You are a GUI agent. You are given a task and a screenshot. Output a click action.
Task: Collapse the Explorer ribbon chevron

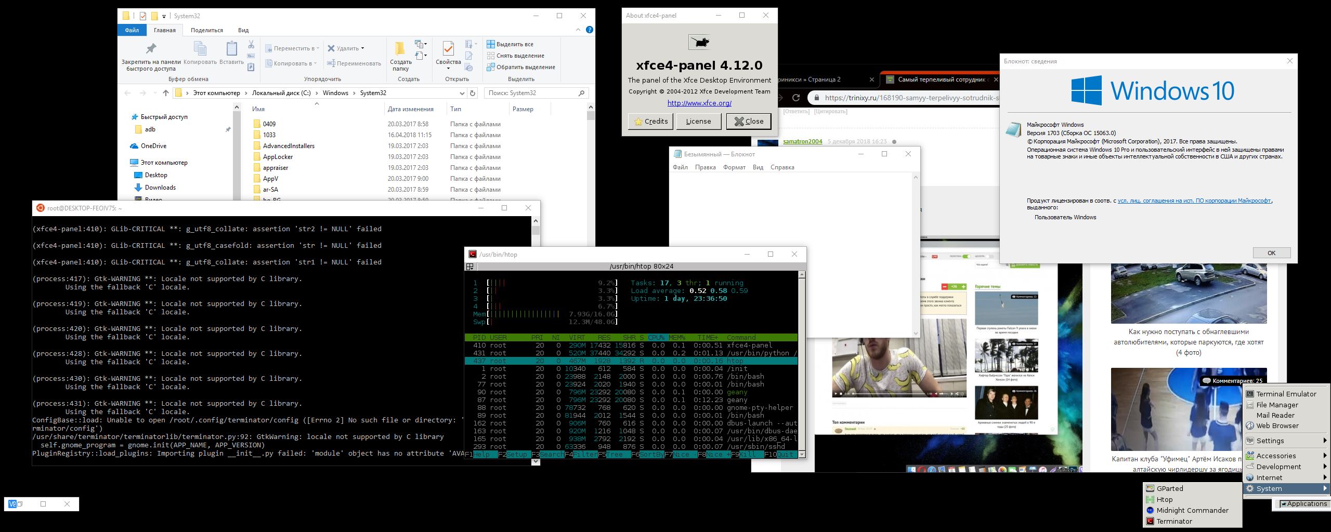(x=578, y=30)
